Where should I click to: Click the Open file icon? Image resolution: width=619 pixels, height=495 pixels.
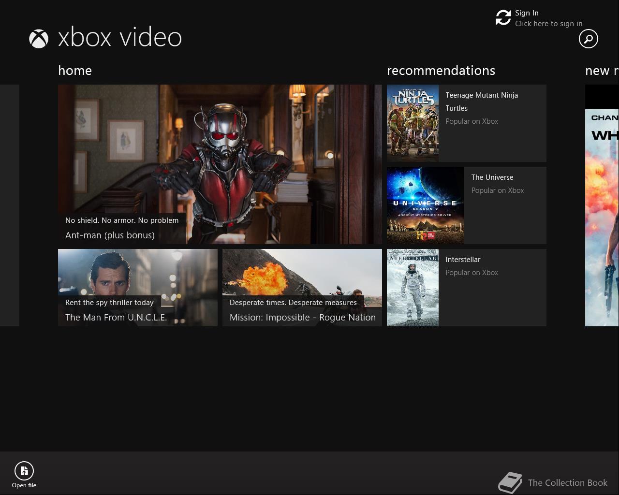[24, 470]
